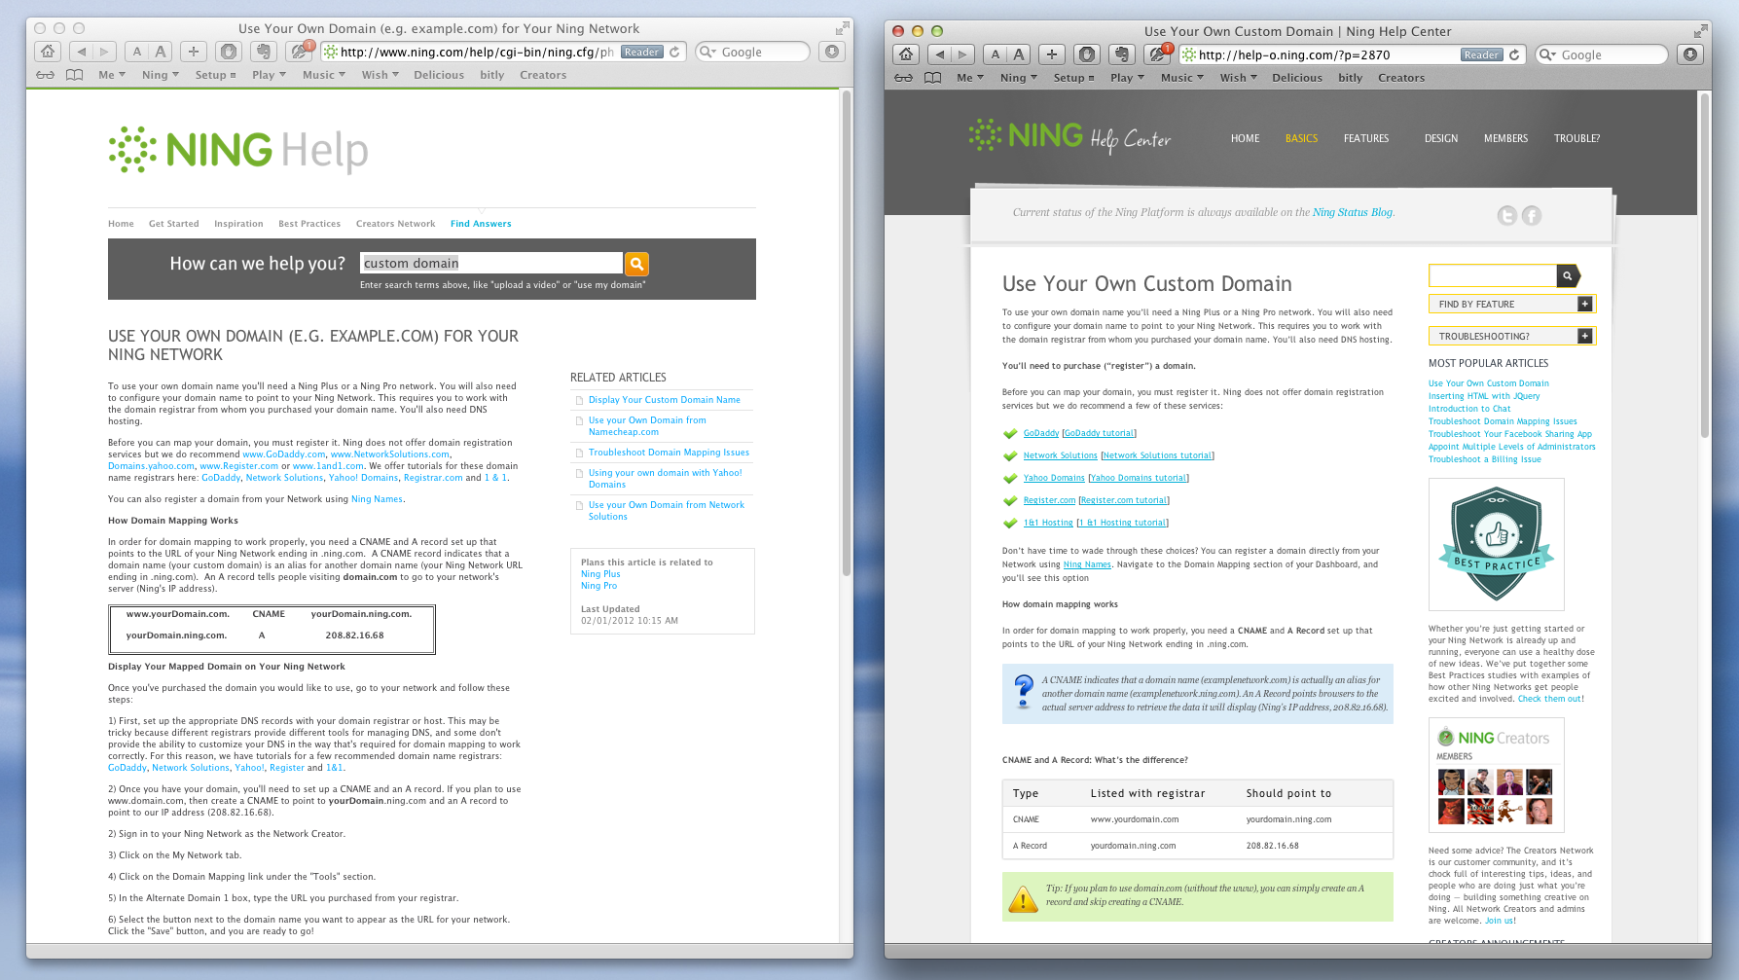Click the add bookmark plus icon in left window

tap(194, 52)
